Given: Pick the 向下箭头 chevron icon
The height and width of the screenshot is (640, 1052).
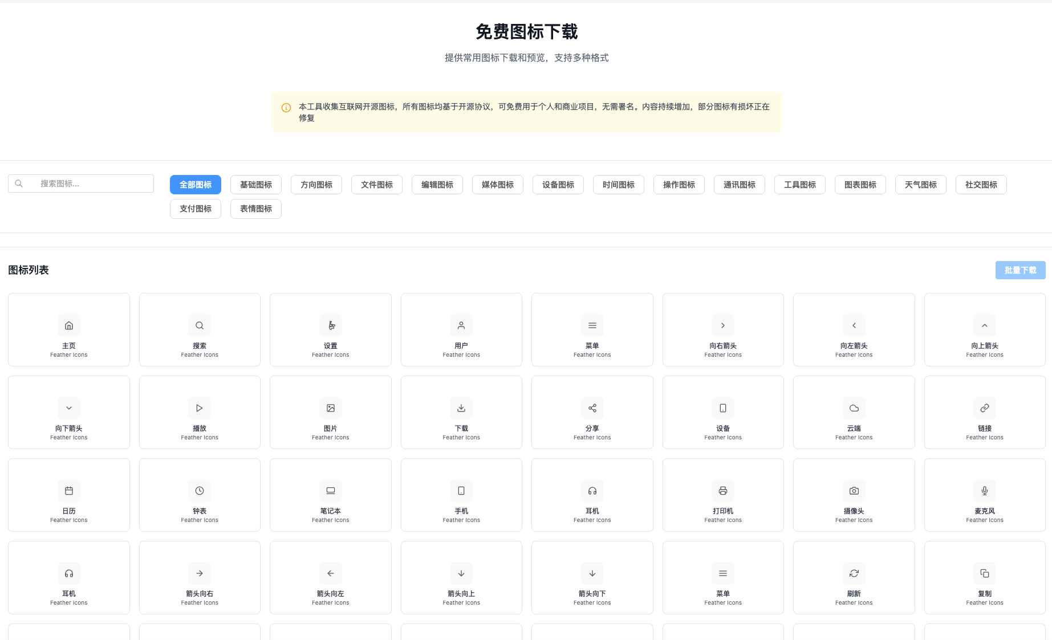Looking at the screenshot, I should pyautogui.click(x=69, y=408).
